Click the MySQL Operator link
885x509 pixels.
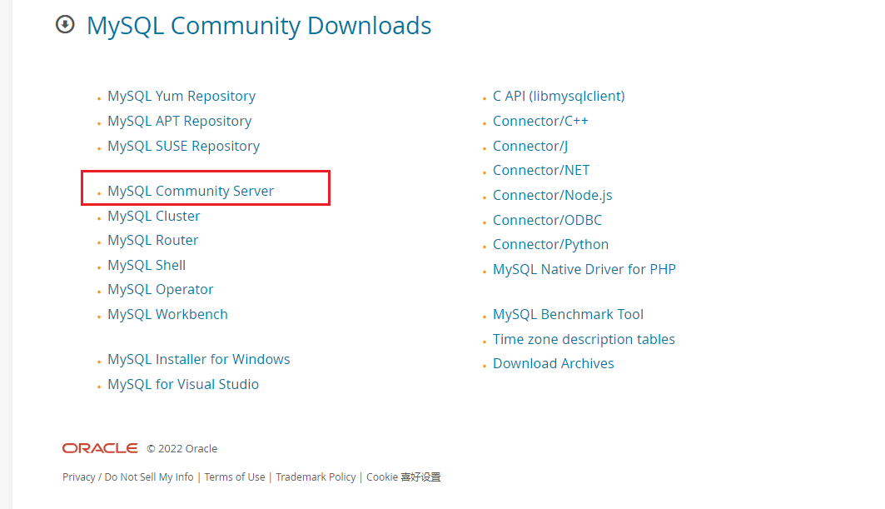coord(161,289)
